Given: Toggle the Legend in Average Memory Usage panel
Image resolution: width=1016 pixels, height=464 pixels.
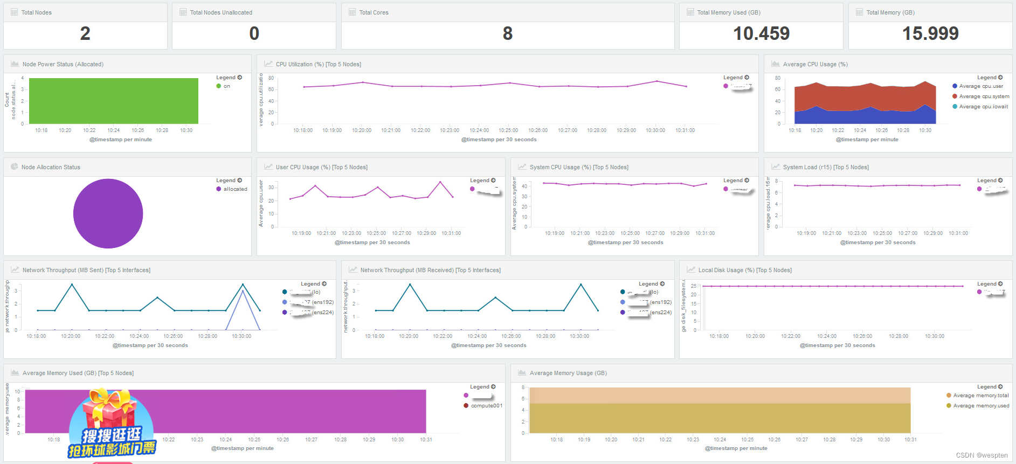Looking at the screenshot, I should [990, 387].
